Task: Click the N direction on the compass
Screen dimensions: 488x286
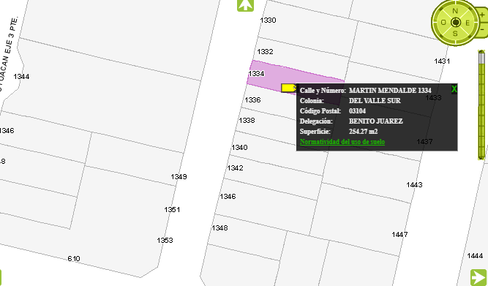Action: (455, 11)
